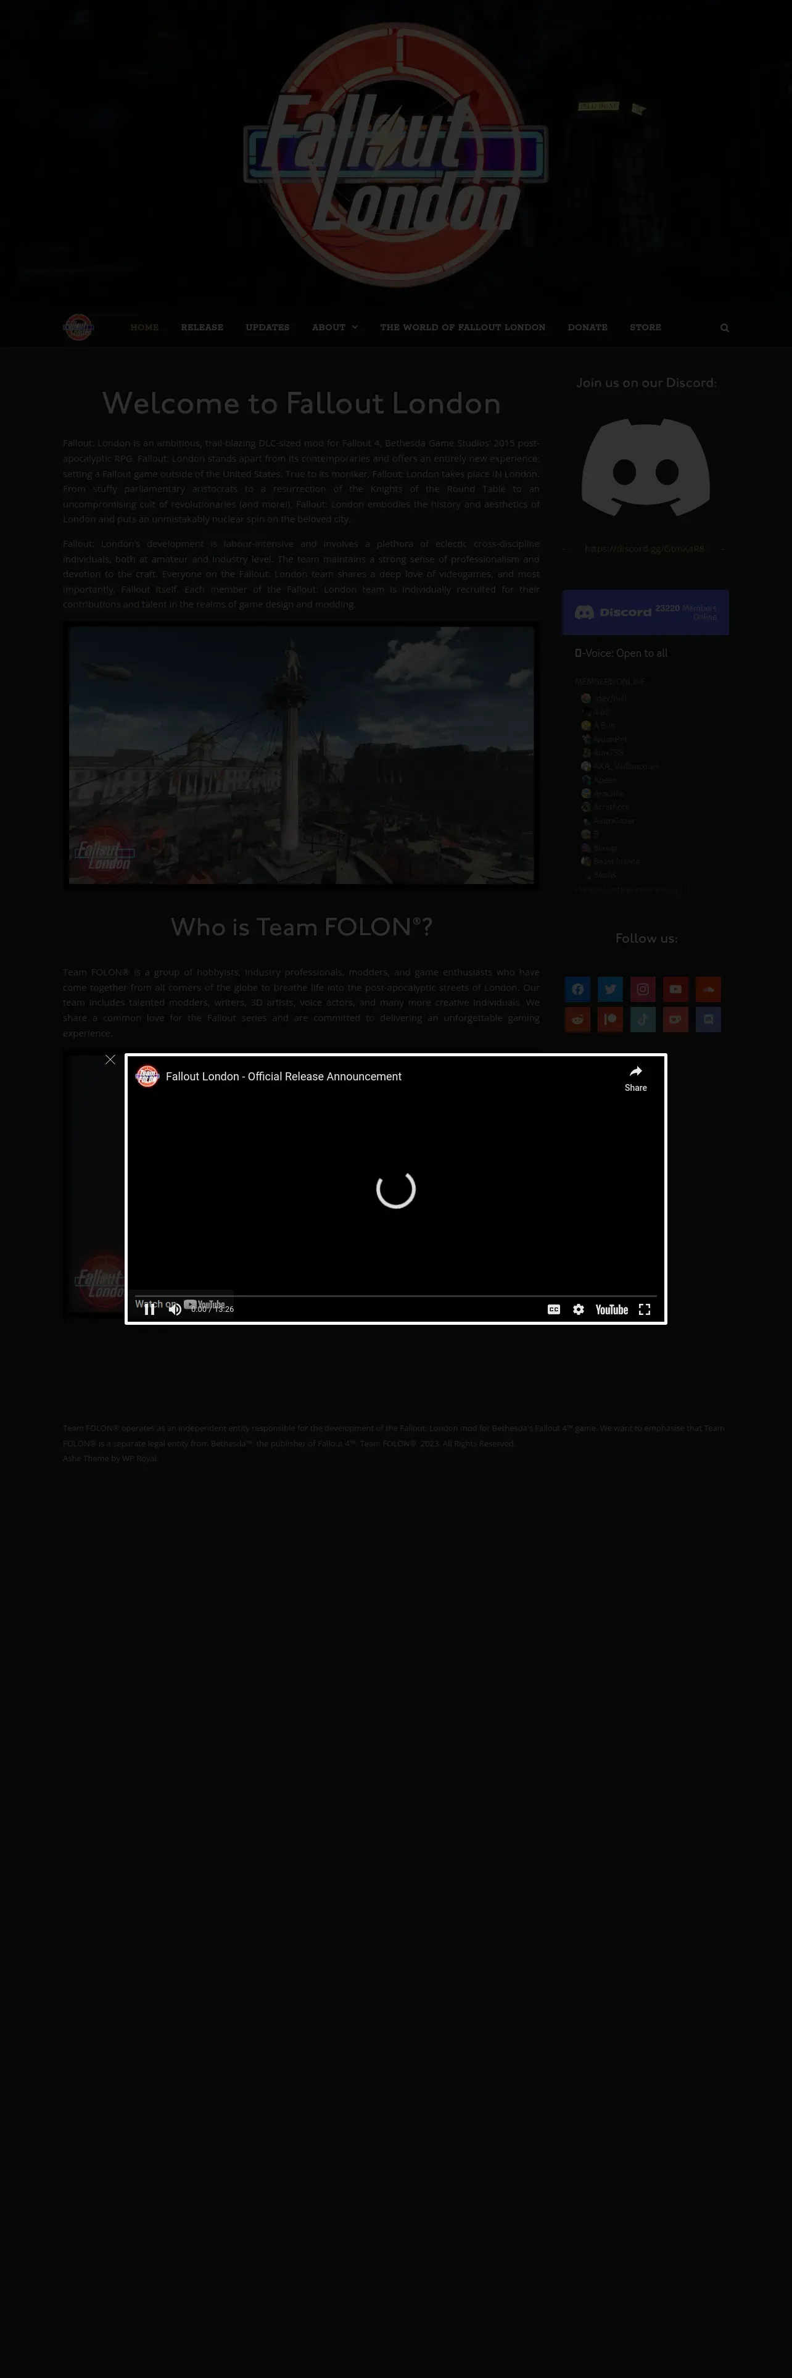The width and height of the screenshot is (792, 2378).
Task: Click 'Beast Insane' in Discord members list
Action: (x=617, y=861)
